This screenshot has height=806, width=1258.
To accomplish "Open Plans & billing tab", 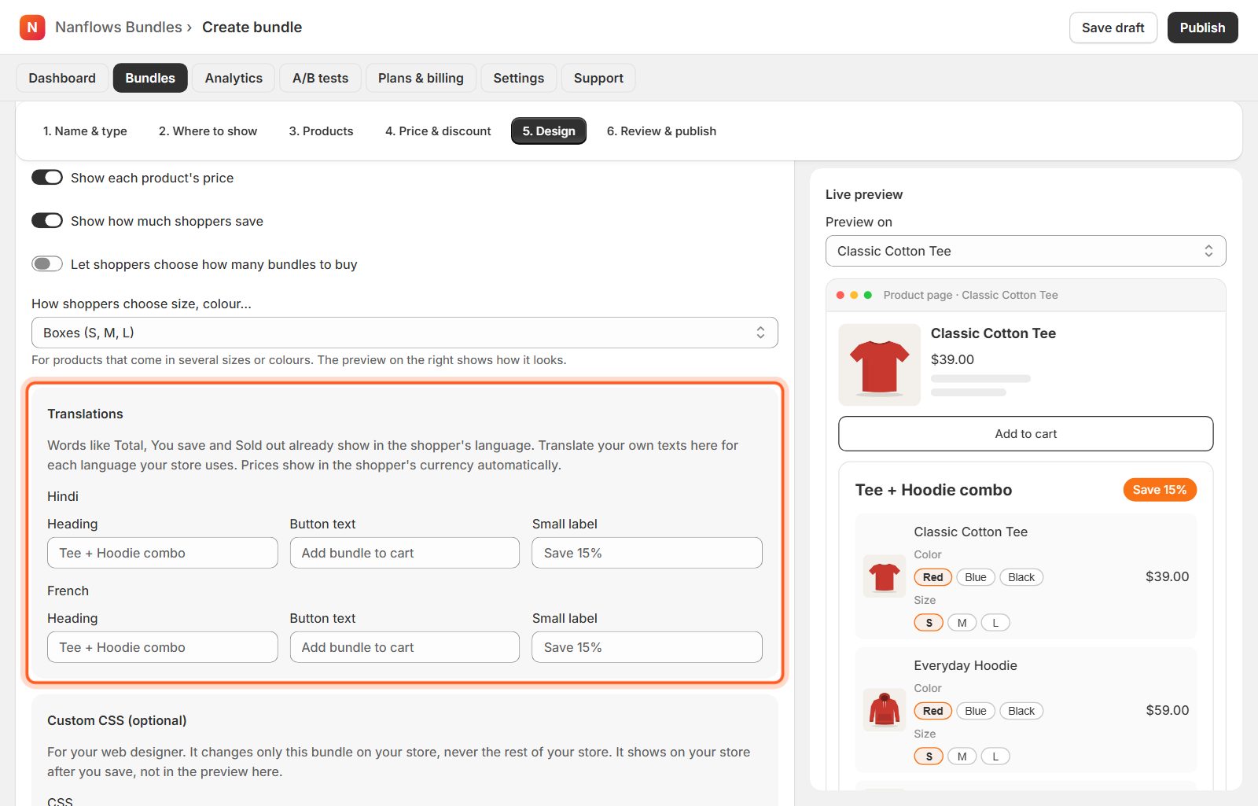I will [x=421, y=78].
